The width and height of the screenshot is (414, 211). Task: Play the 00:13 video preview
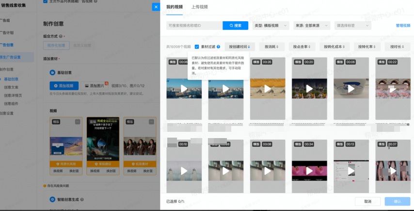pos(351,171)
